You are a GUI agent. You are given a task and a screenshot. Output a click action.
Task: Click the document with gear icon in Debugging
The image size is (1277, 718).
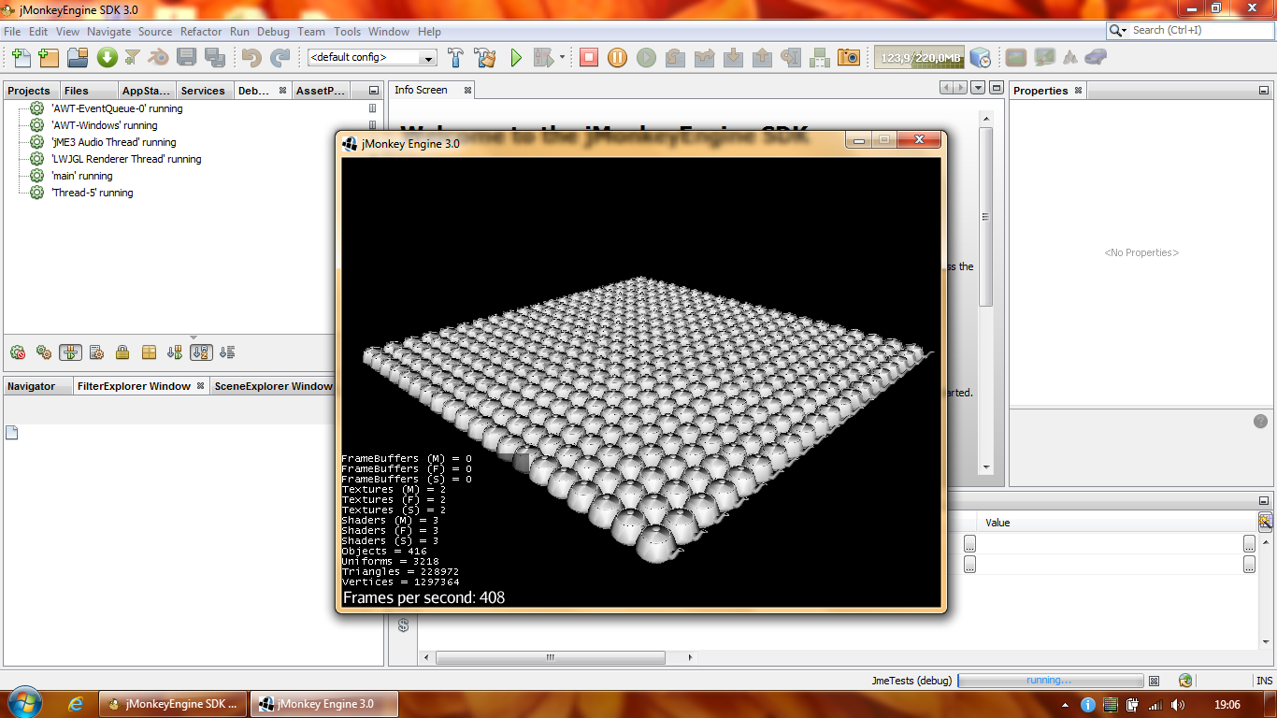pos(96,352)
